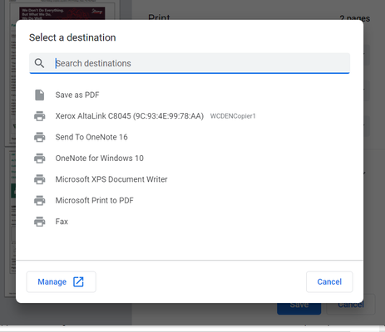
Task: Click Save button in background print panel
Action: tap(299, 308)
